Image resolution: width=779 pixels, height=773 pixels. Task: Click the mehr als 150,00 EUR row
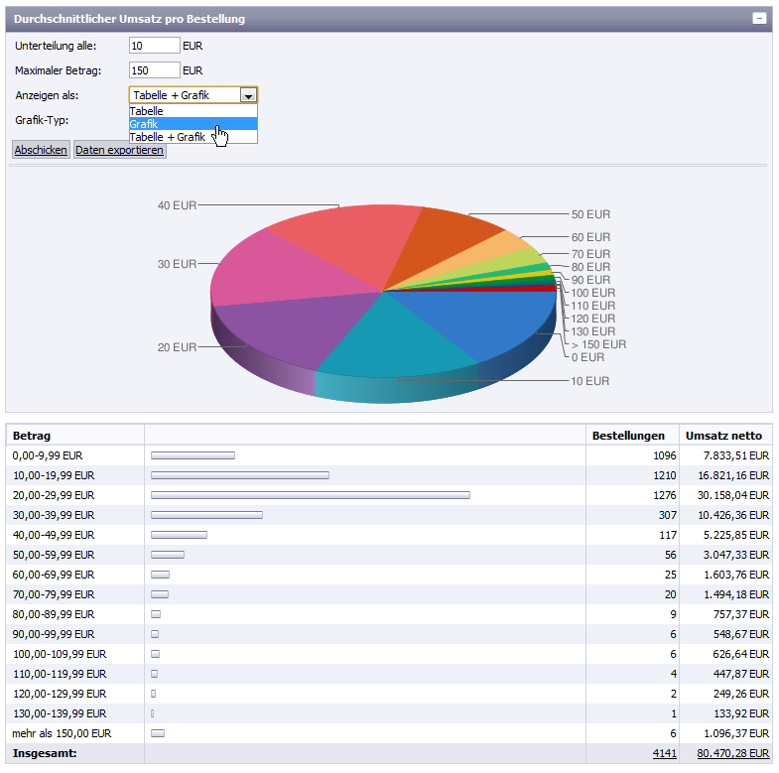tap(389, 733)
